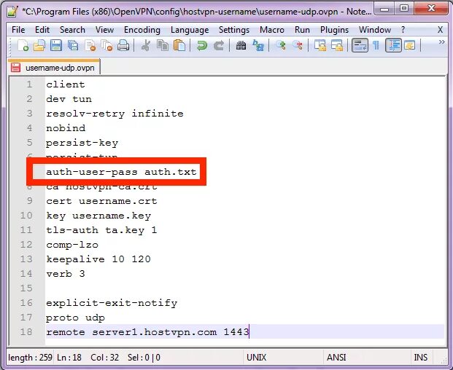
Task: Click the 'verb 3' line
Action: (66, 274)
